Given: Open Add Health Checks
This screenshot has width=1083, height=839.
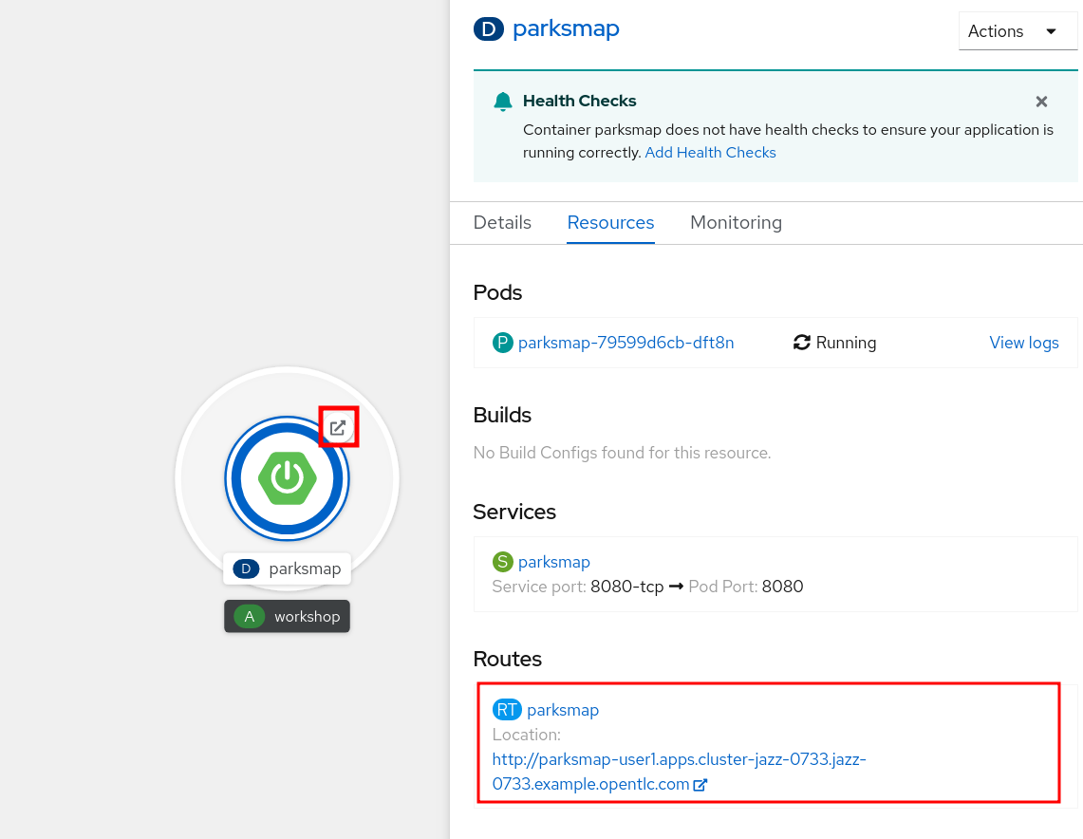Looking at the screenshot, I should click(x=710, y=152).
